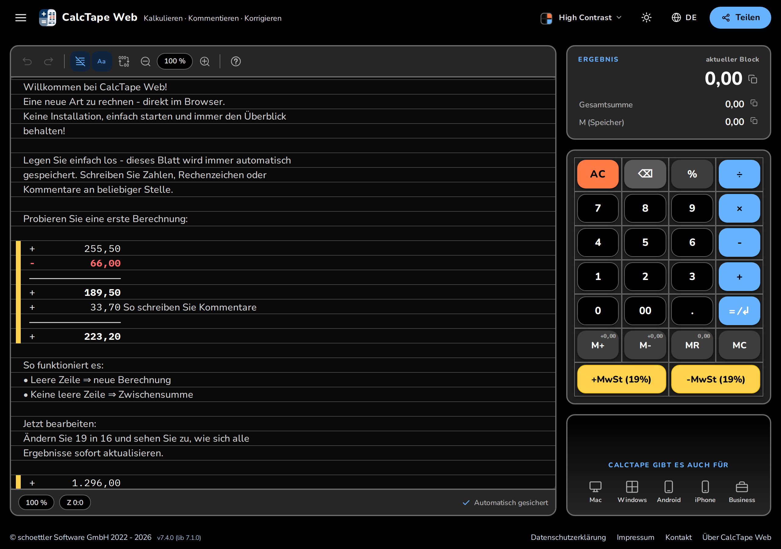Open Über CalcTape Web link
781x549 pixels.
(x=736, y=537)
